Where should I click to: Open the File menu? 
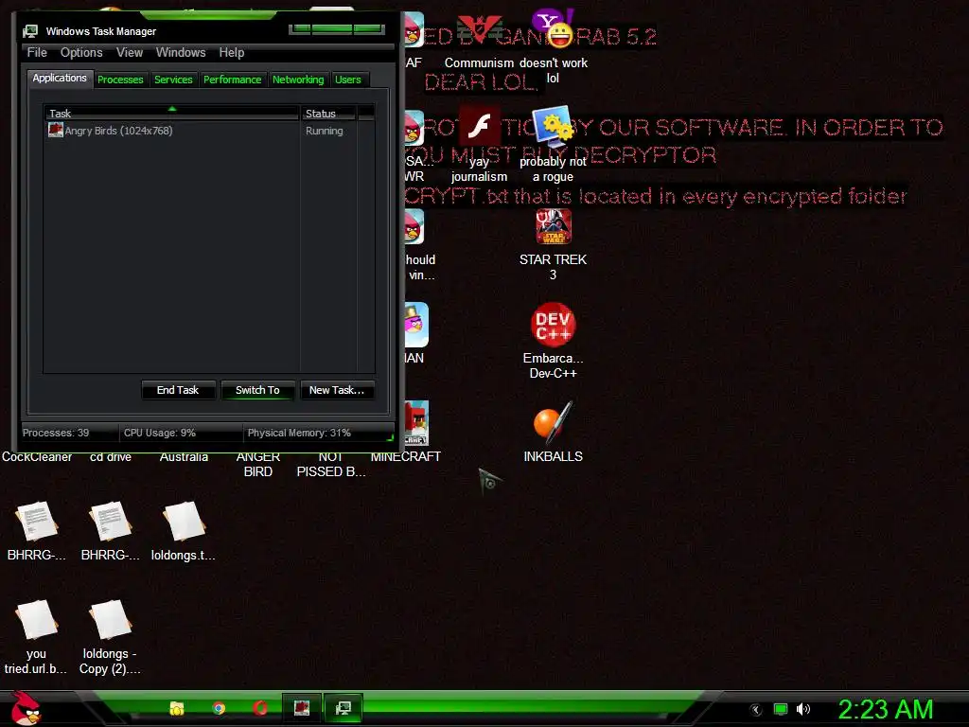coord(37,53)
